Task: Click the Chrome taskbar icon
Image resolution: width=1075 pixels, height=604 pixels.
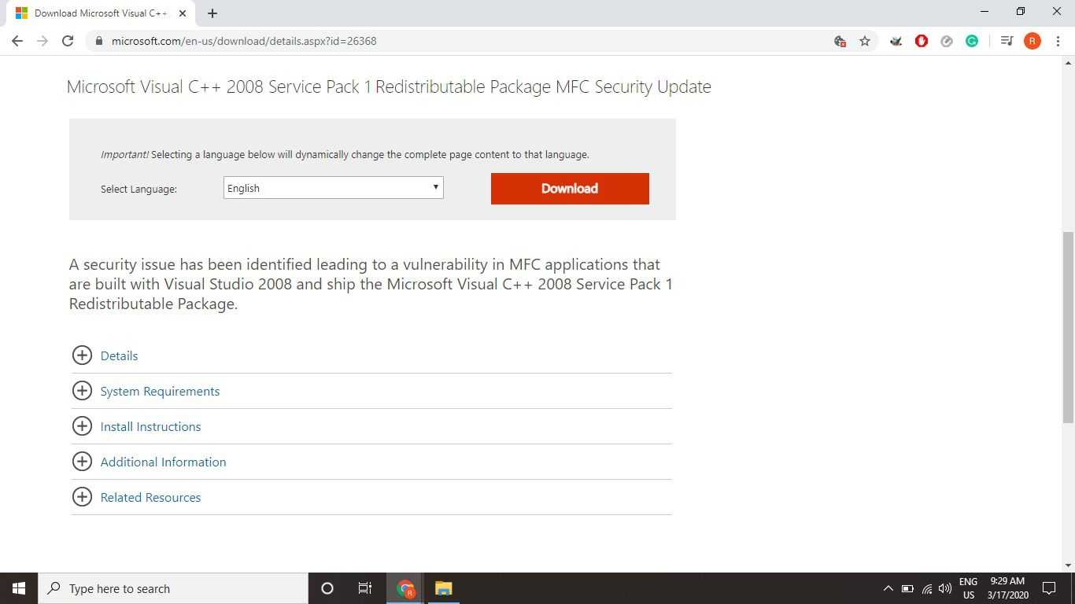Action: point(405,588)
